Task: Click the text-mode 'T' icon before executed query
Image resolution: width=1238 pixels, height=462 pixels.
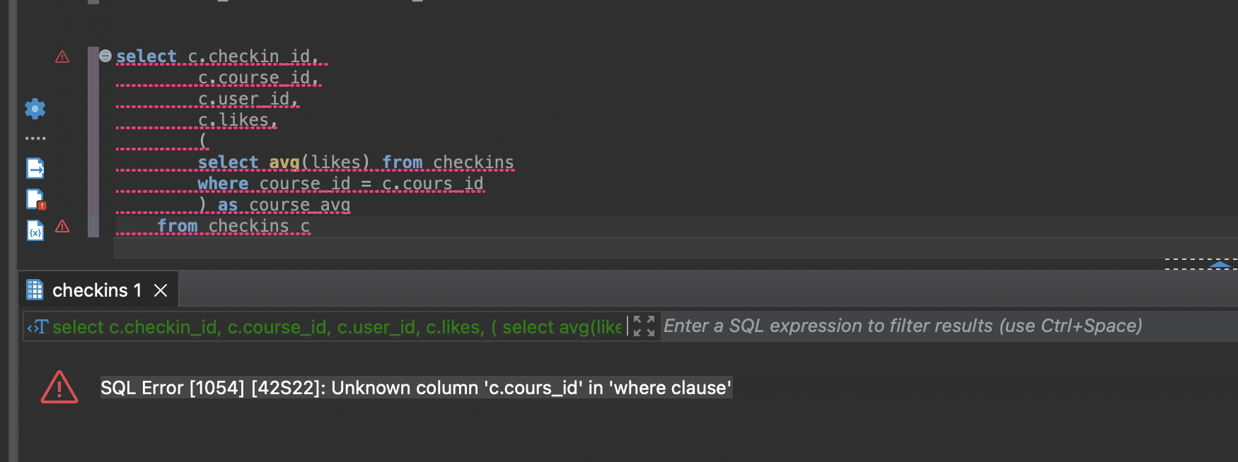Action: (x=37, y=327)
